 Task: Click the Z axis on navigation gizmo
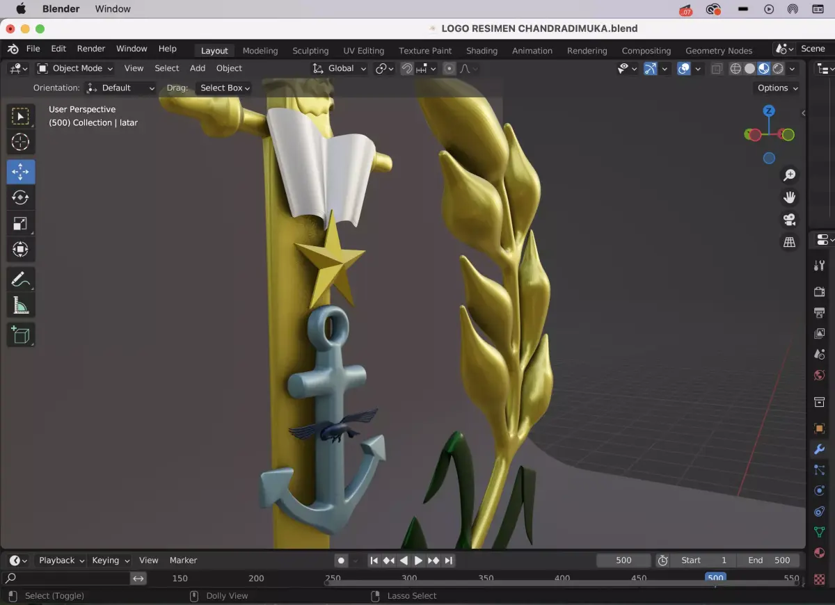pos(769,111)
